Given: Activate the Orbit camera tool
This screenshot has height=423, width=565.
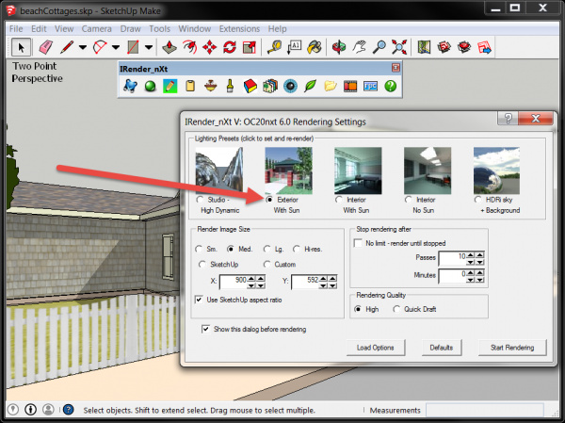Looking at the screenshot, I should [340, 46].
